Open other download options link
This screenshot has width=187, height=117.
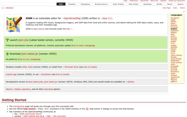tap(49, 89)
